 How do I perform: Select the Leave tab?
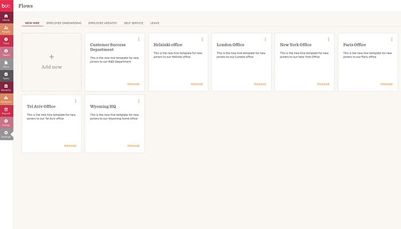pyautogui.click(x=155, y=23)
